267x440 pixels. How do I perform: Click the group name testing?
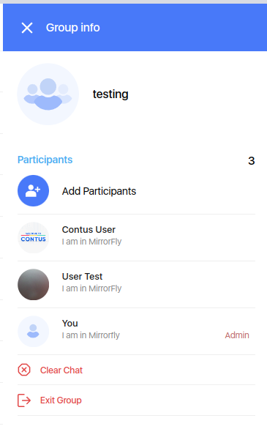pos(110,94)
